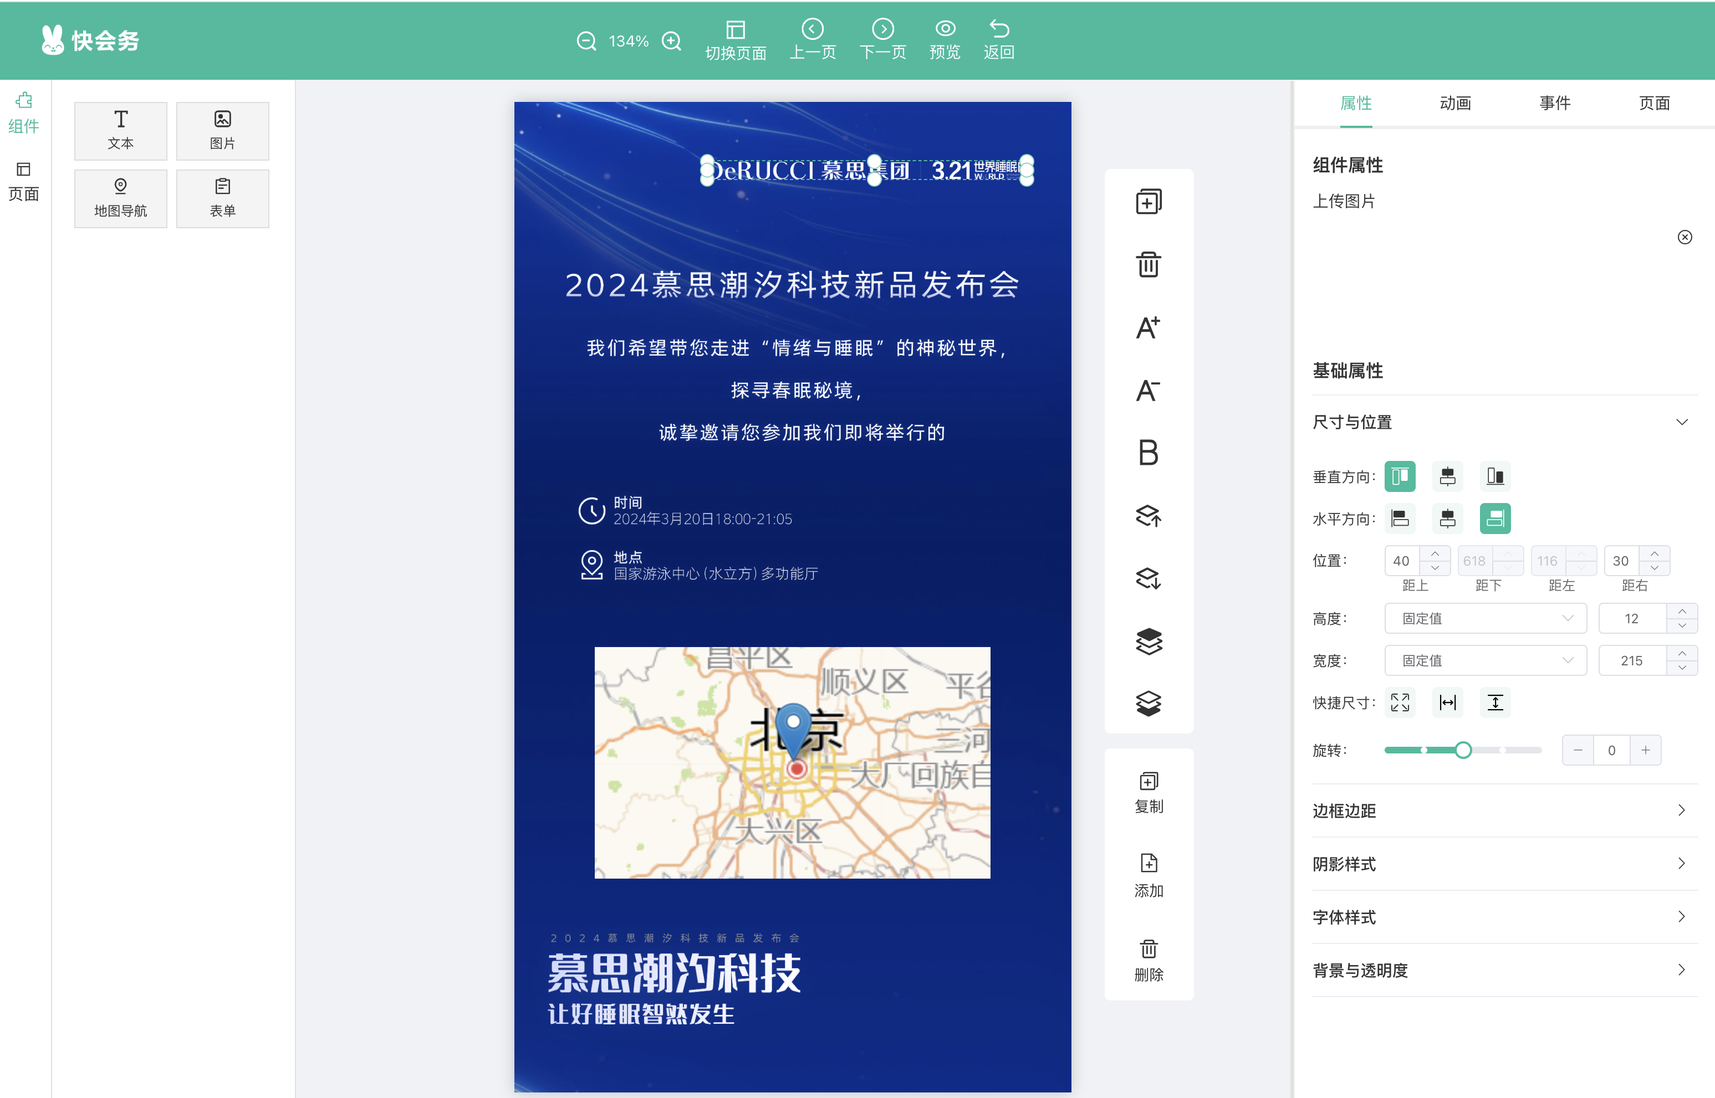Add a 地图导航 map navigation component

(121, 198)
